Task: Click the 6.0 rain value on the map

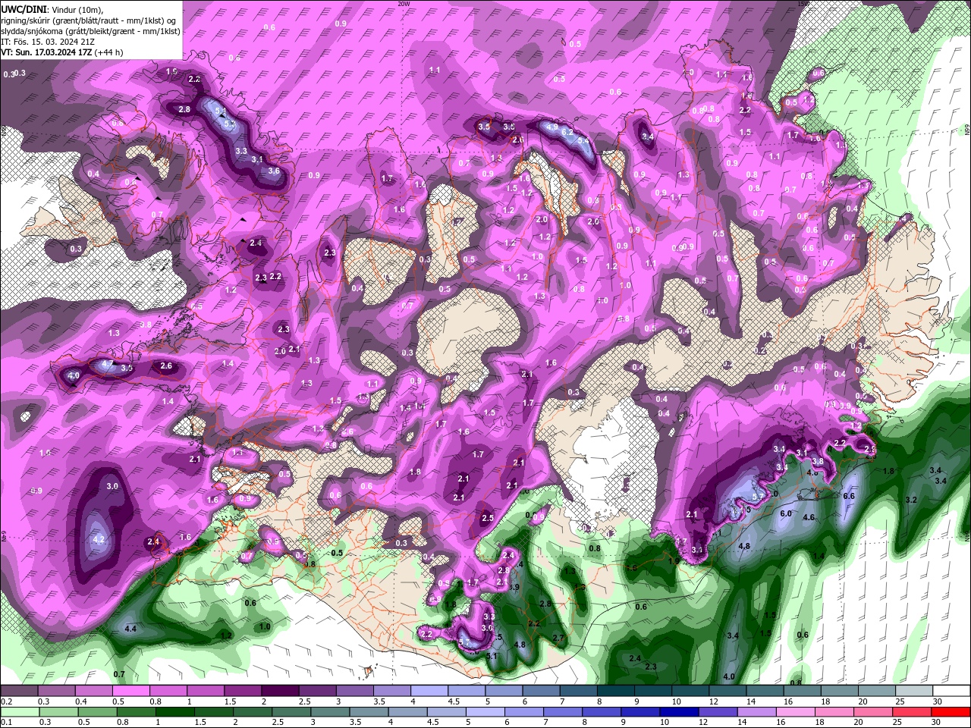Action: (x=786, y=513)
